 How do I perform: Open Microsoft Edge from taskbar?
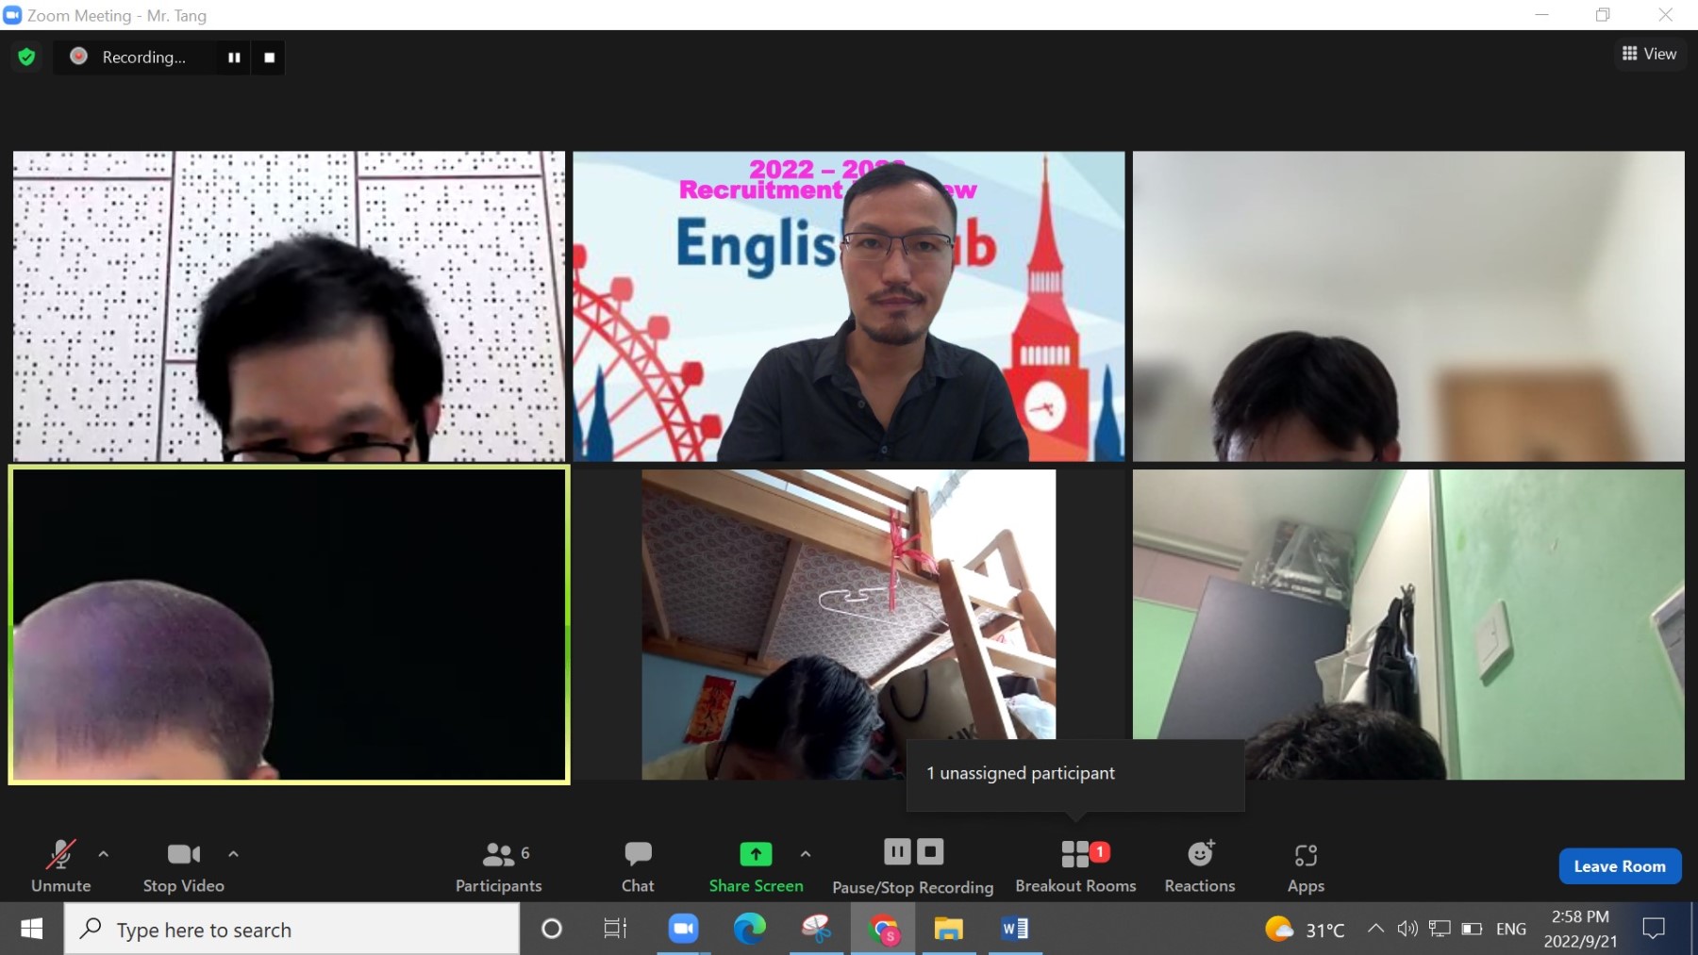[x=750, y=930]
